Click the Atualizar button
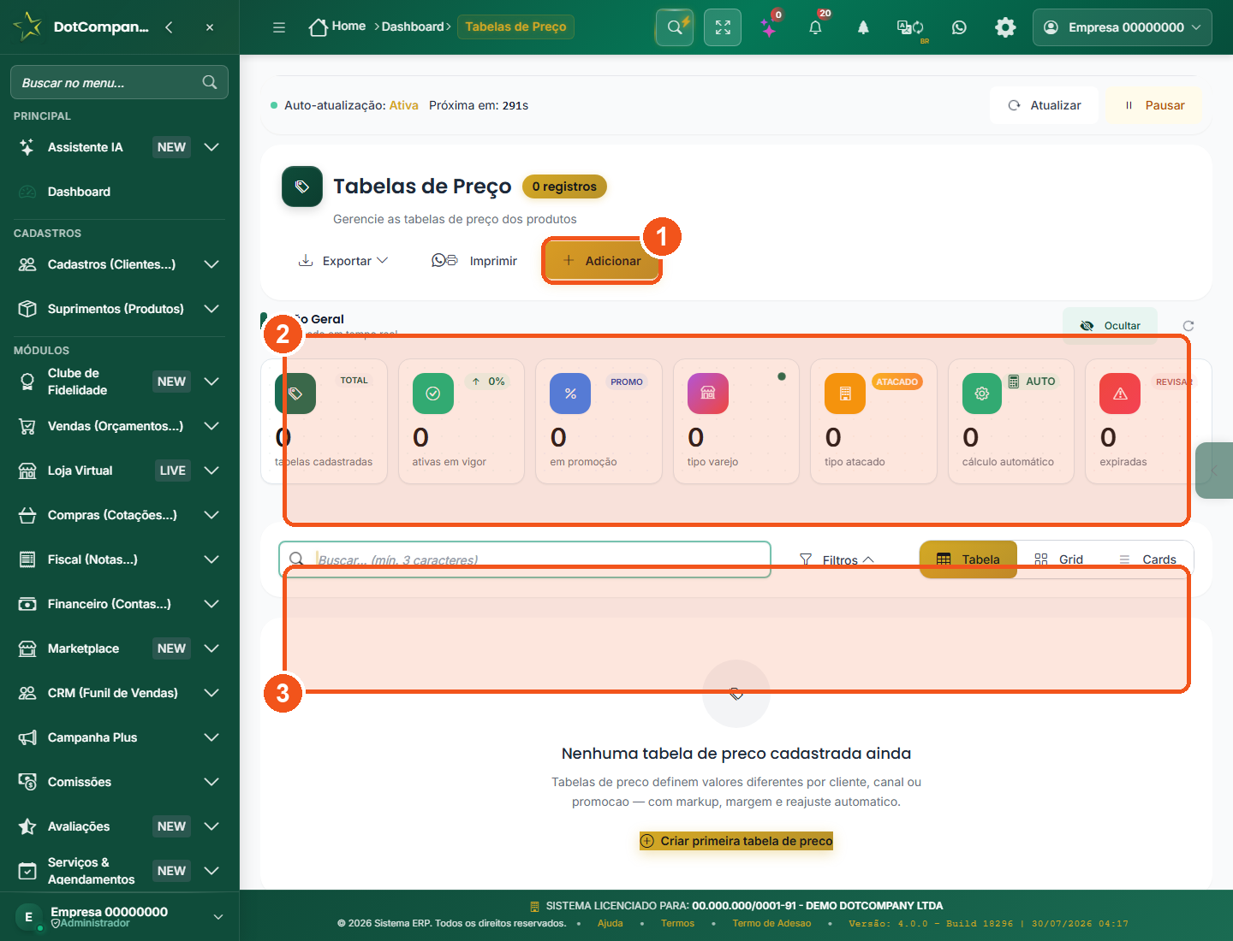Viewport: 1233px width, 941px height. pos(1045,105)
